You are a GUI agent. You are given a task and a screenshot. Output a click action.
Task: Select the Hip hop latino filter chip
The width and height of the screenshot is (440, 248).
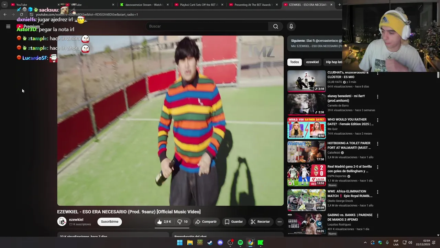(x=333, y=62)
